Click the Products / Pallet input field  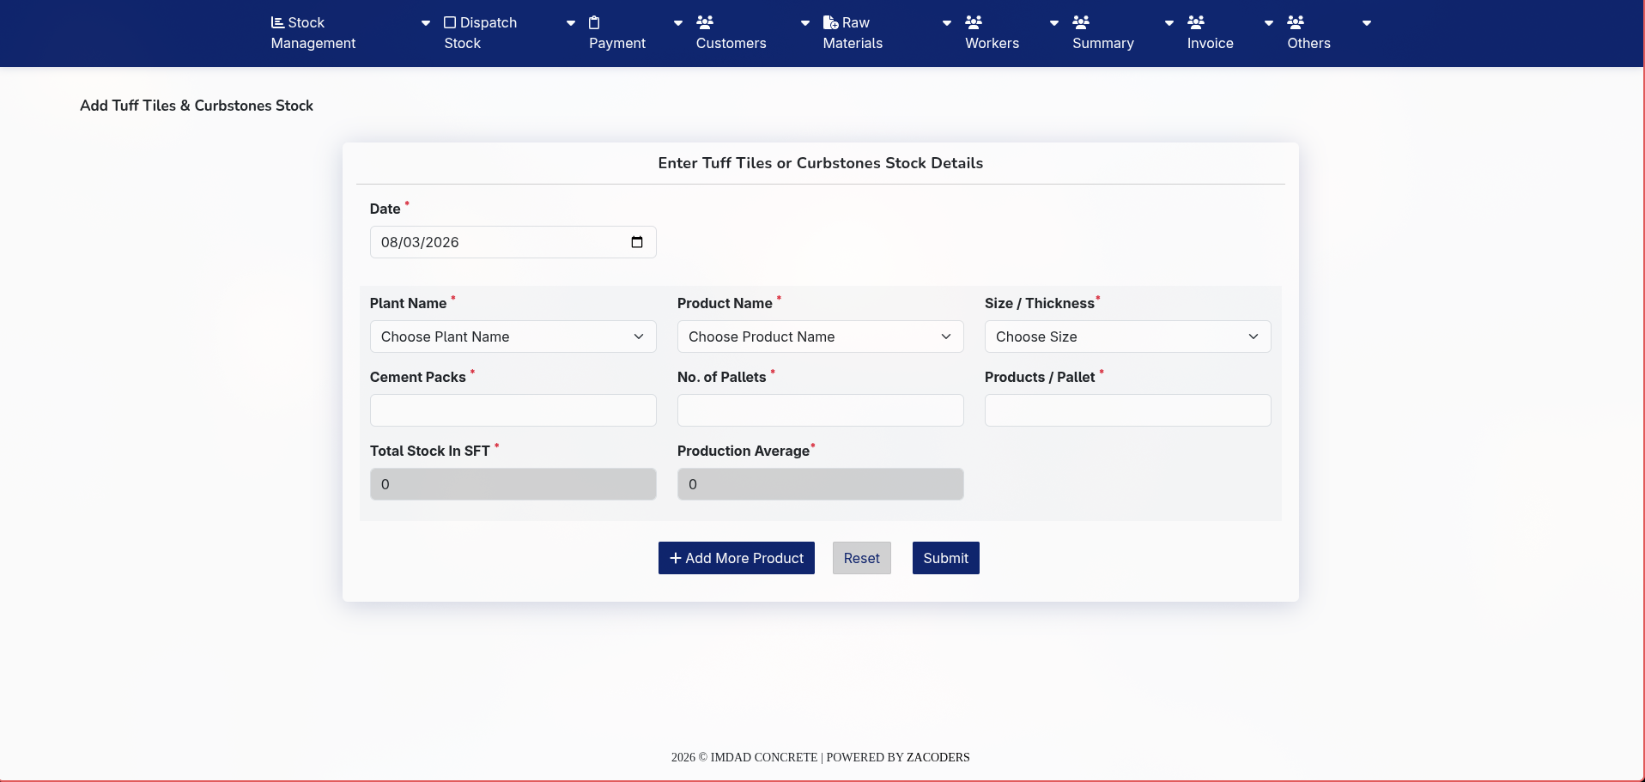(1128, 410)
